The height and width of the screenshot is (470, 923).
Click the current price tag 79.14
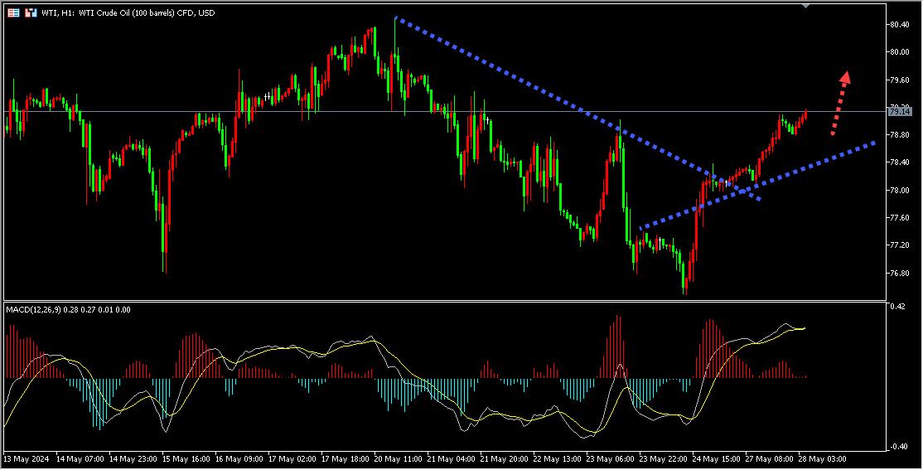pyautogui.click(x=899, y=111)
